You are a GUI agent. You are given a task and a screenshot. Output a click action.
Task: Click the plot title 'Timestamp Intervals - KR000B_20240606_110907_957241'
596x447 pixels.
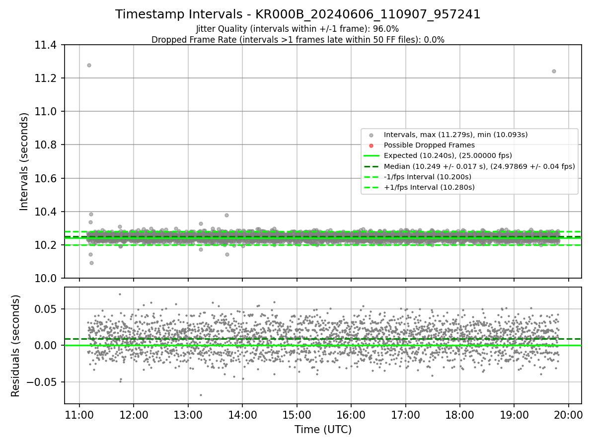[298, 14]
